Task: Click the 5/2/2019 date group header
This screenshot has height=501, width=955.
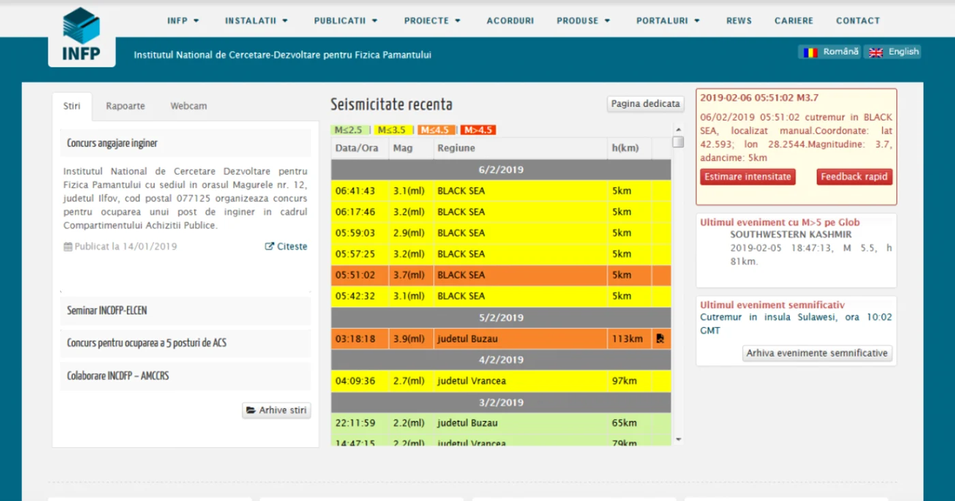Action: tap(501, 318)
